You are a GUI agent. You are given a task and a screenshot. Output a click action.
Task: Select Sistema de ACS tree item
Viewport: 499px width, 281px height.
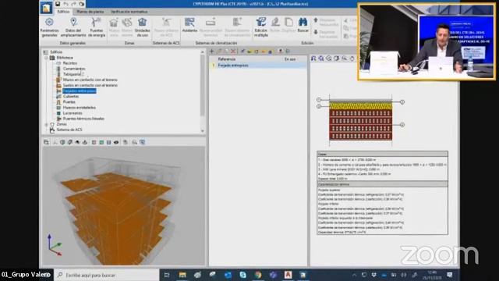pos(69,130)
